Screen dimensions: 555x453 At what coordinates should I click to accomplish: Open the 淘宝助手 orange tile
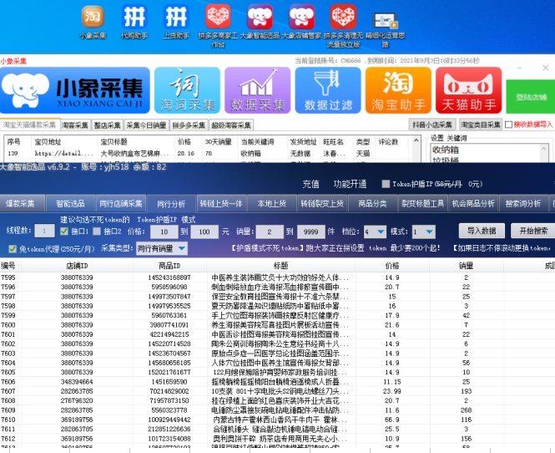(399, 90)
